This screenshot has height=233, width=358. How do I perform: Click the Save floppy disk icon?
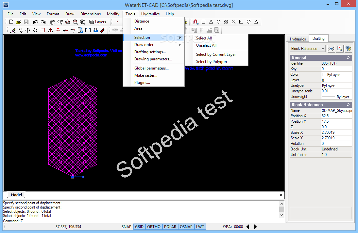tap(26, 22)
